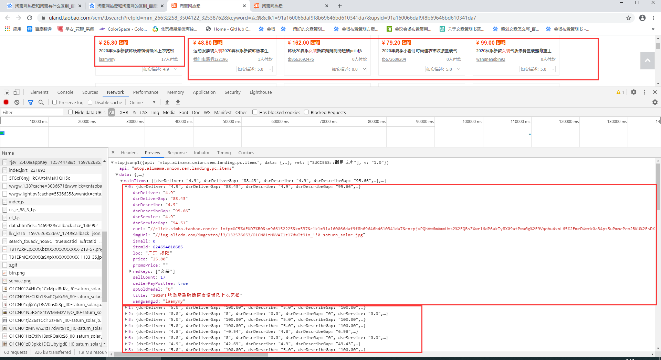Click the browser address bar
661x360 pixels.
(330, 18)
